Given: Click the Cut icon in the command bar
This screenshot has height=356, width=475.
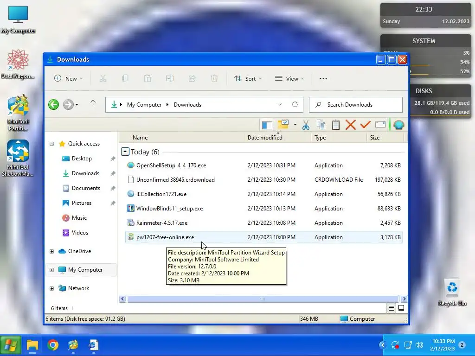Looking at the screenshot, I should pos(103,79).
